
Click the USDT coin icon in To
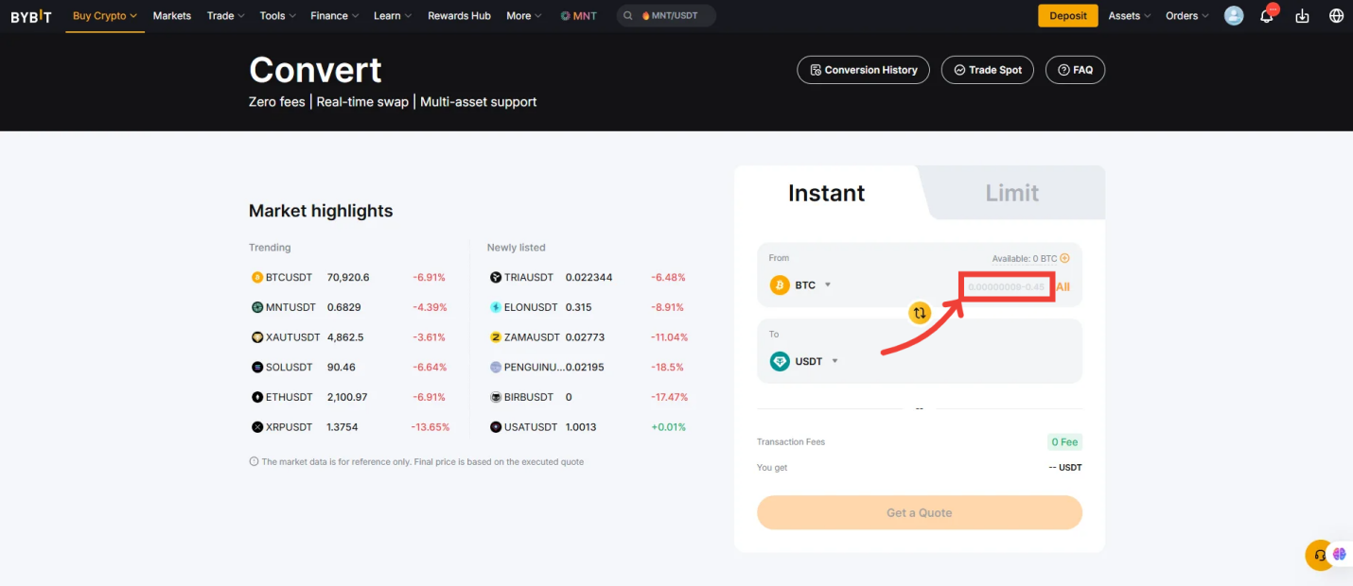point(780,361)
